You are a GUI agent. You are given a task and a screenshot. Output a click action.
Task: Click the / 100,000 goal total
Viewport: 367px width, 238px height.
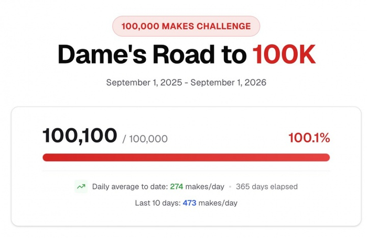[145, 139]
